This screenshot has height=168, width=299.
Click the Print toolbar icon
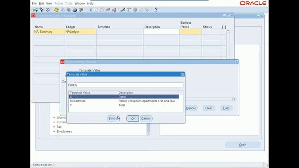75,10
